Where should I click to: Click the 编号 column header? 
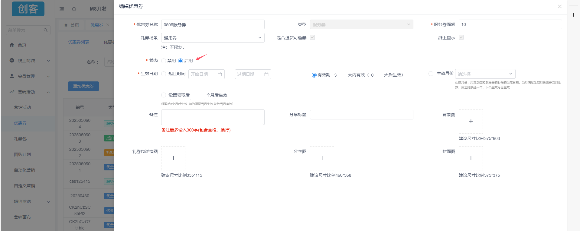(80, 107)
